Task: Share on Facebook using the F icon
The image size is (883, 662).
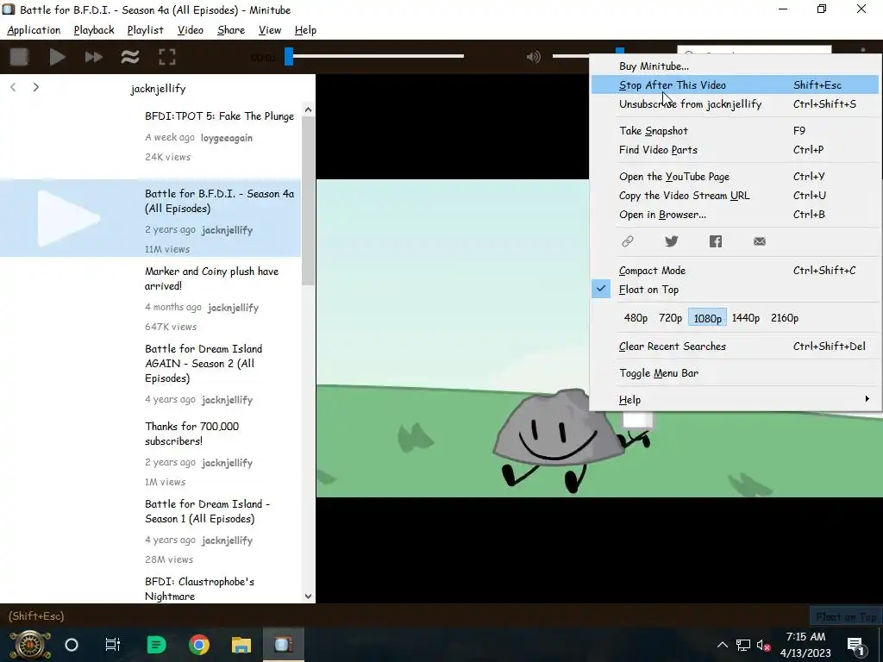Action: [715, 241]
